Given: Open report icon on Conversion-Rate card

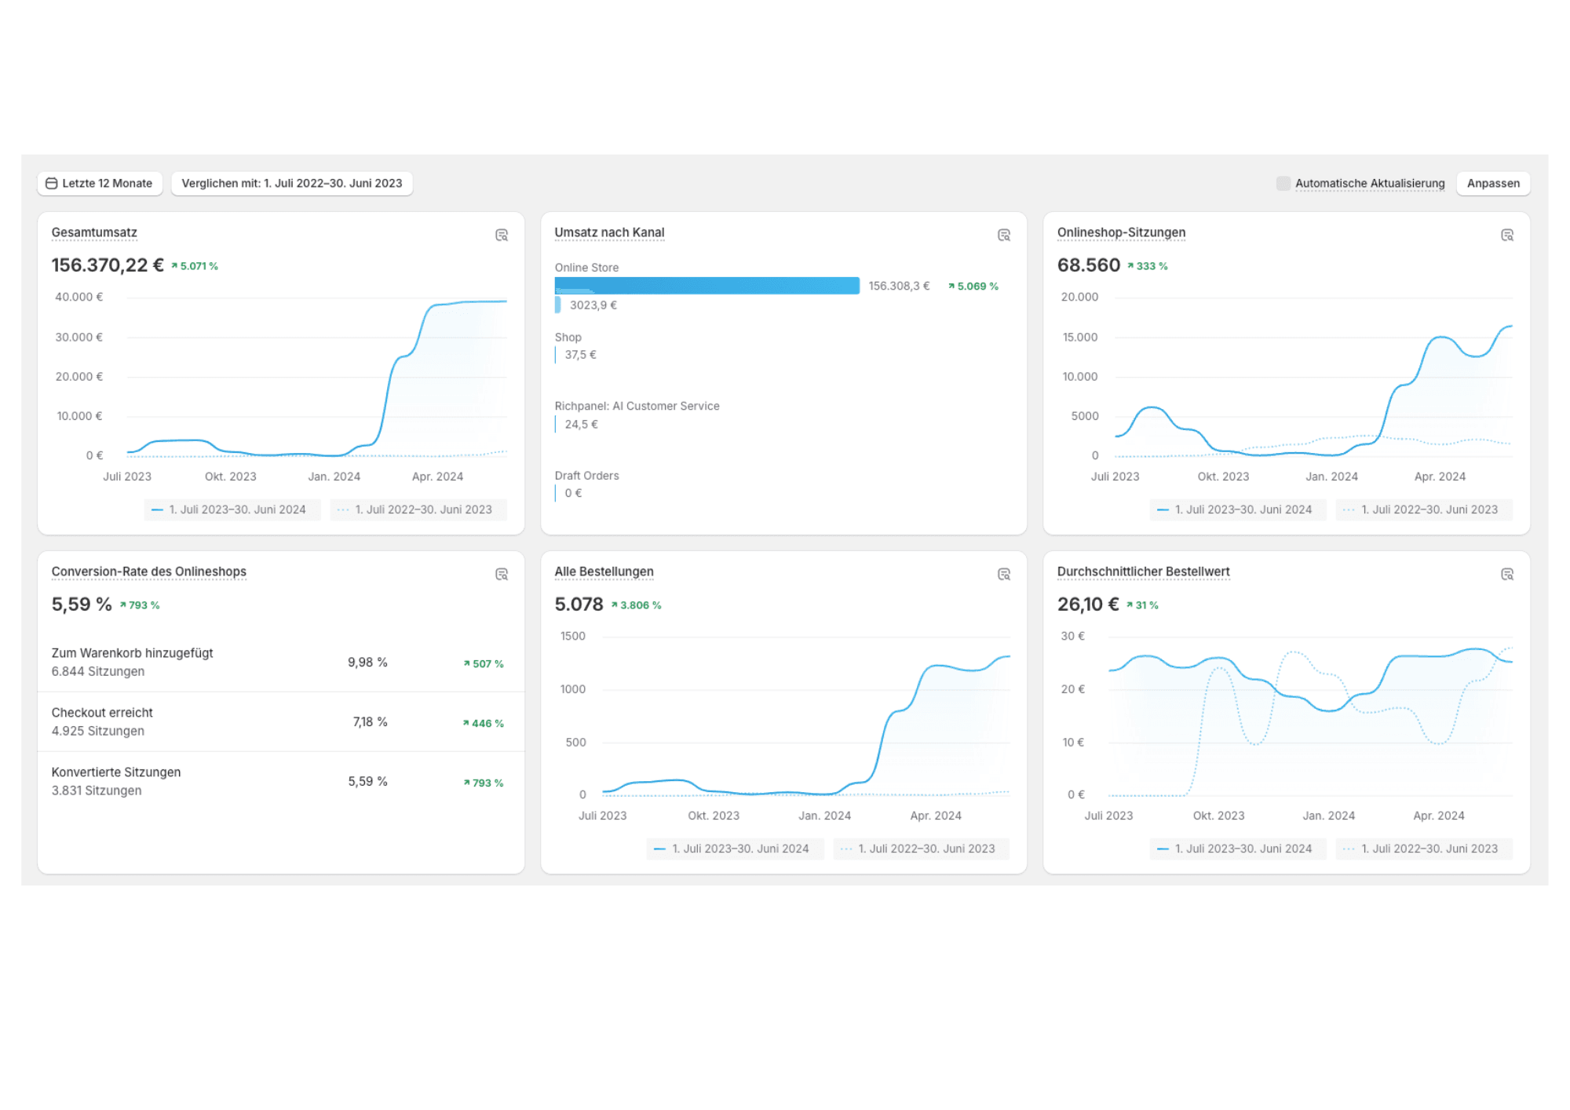Looking at the screenshot, I should pyautogui.click(x=502, y=575).
